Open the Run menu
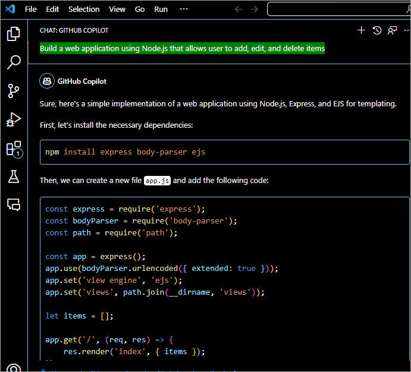 click(161, 9)
